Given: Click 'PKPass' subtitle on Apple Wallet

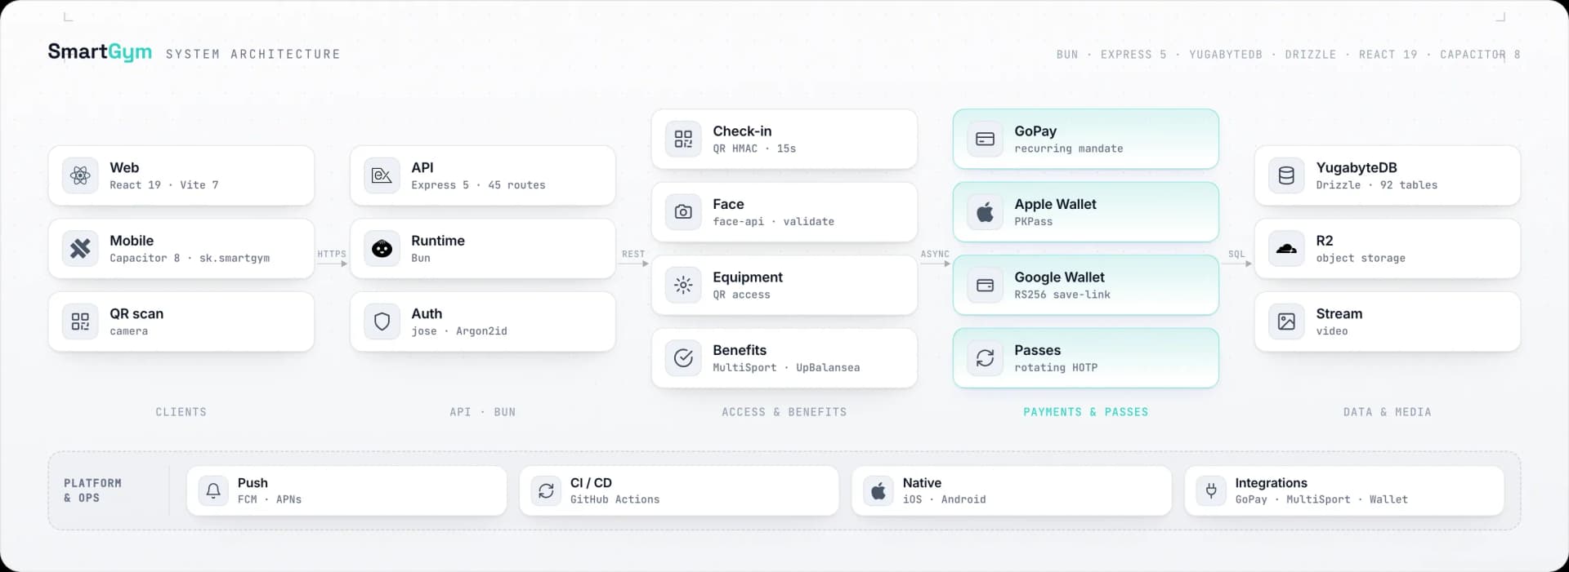Looking at the screenshot, I should 1033,221.
